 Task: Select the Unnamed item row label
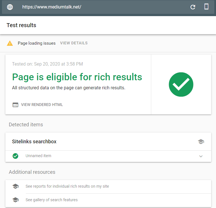point(38,156)
